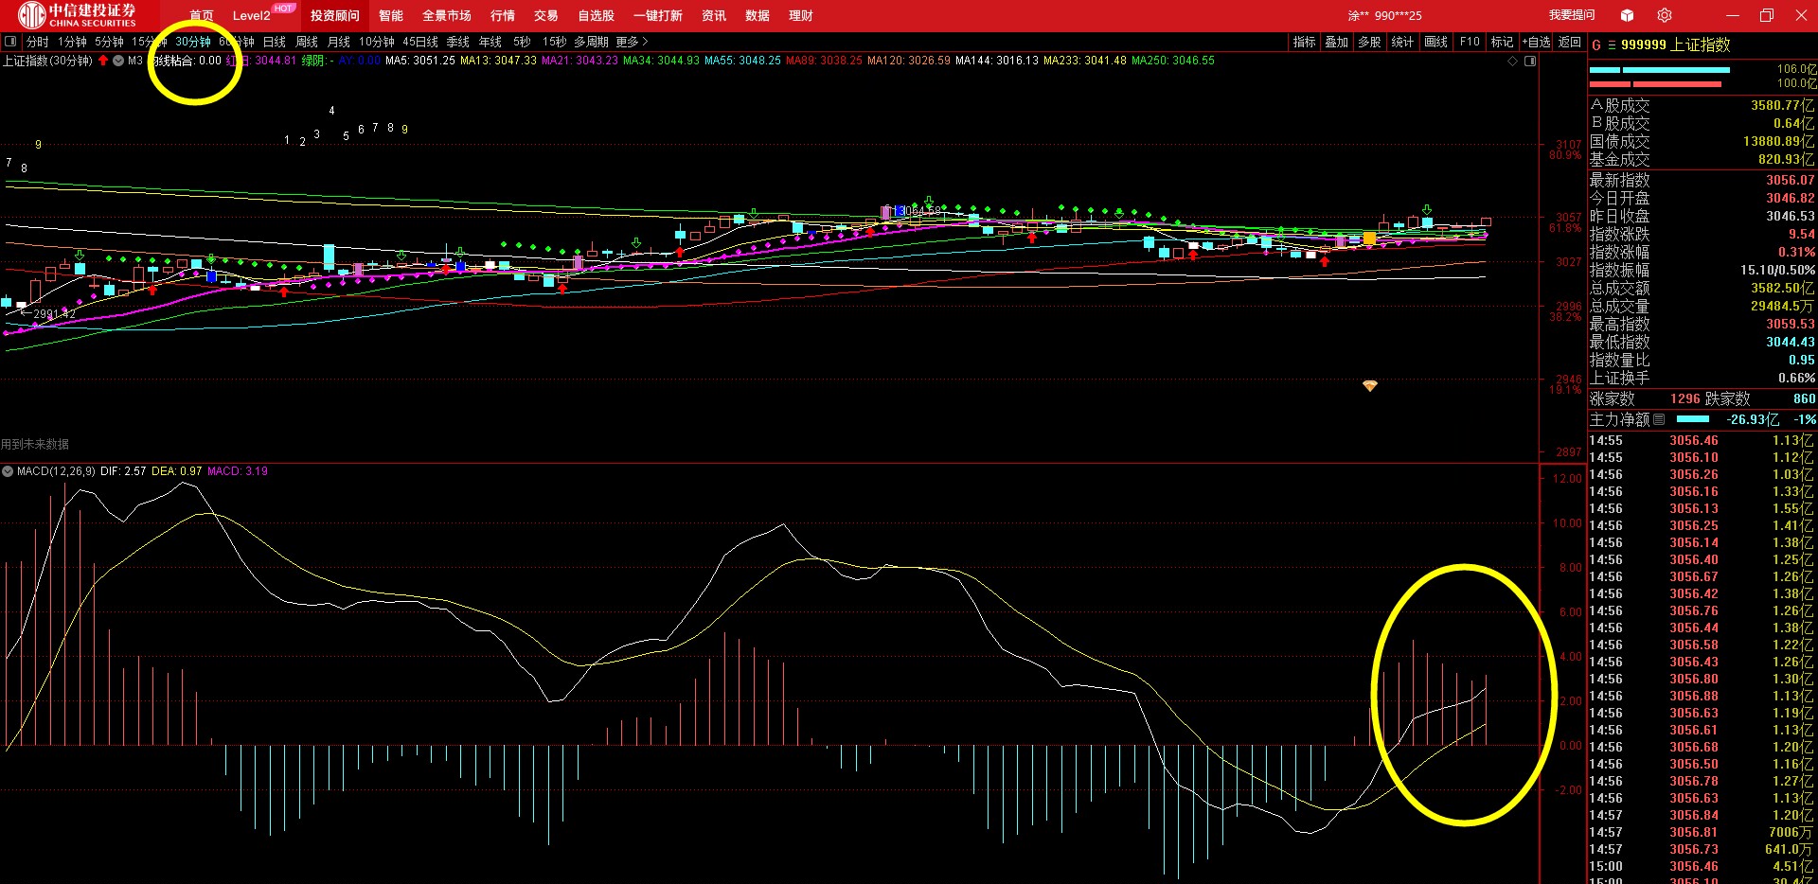This screenshot has width=1818, height=884.
Task: Click the cyan bid volume bar
Action: click(x=1659, y=70)
